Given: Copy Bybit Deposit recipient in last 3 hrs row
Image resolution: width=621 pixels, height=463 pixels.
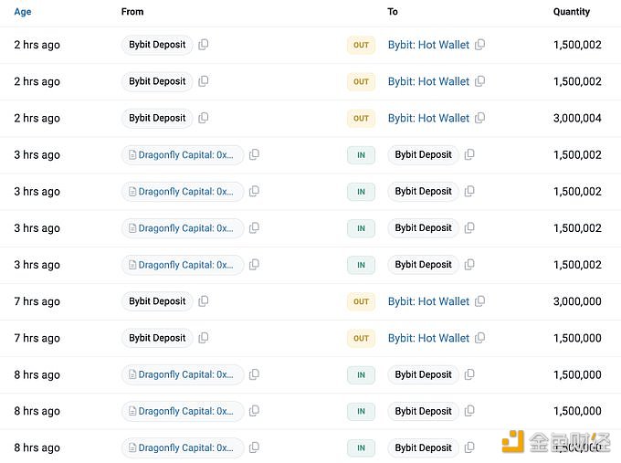Looking at the screenshot, I should [469, 264].
